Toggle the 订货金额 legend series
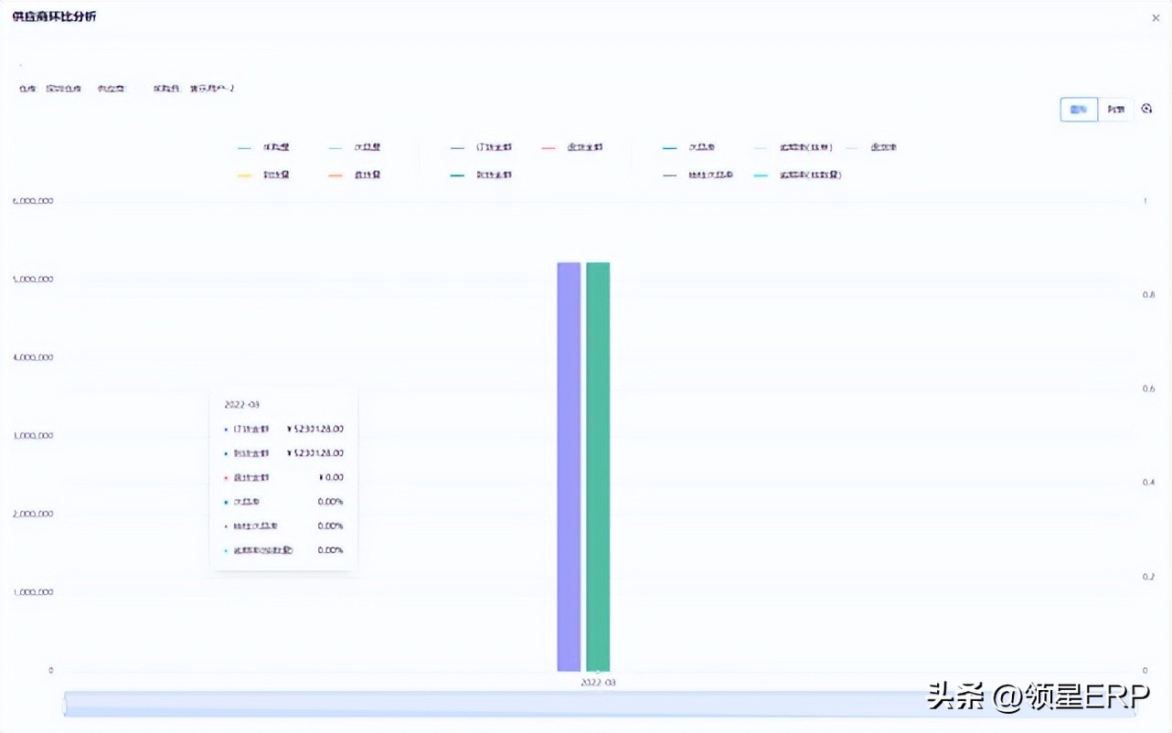The width and height of the screenshot is (1172, 733). (481, 147)
